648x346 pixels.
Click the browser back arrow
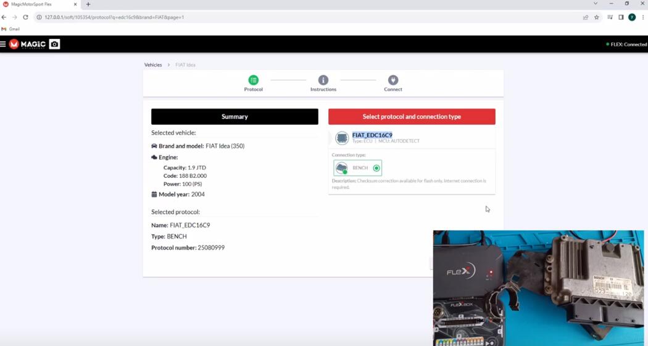(4, 17)
